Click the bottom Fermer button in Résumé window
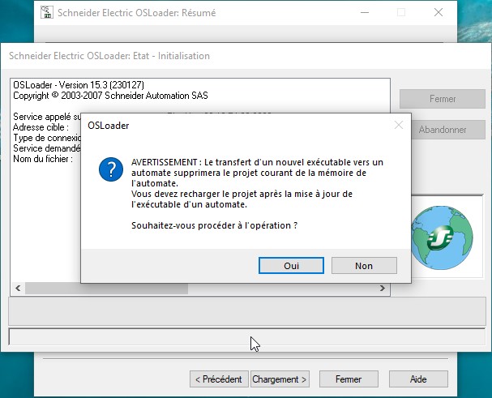Viewport: 492px width, 398px height. pos(349,379)
